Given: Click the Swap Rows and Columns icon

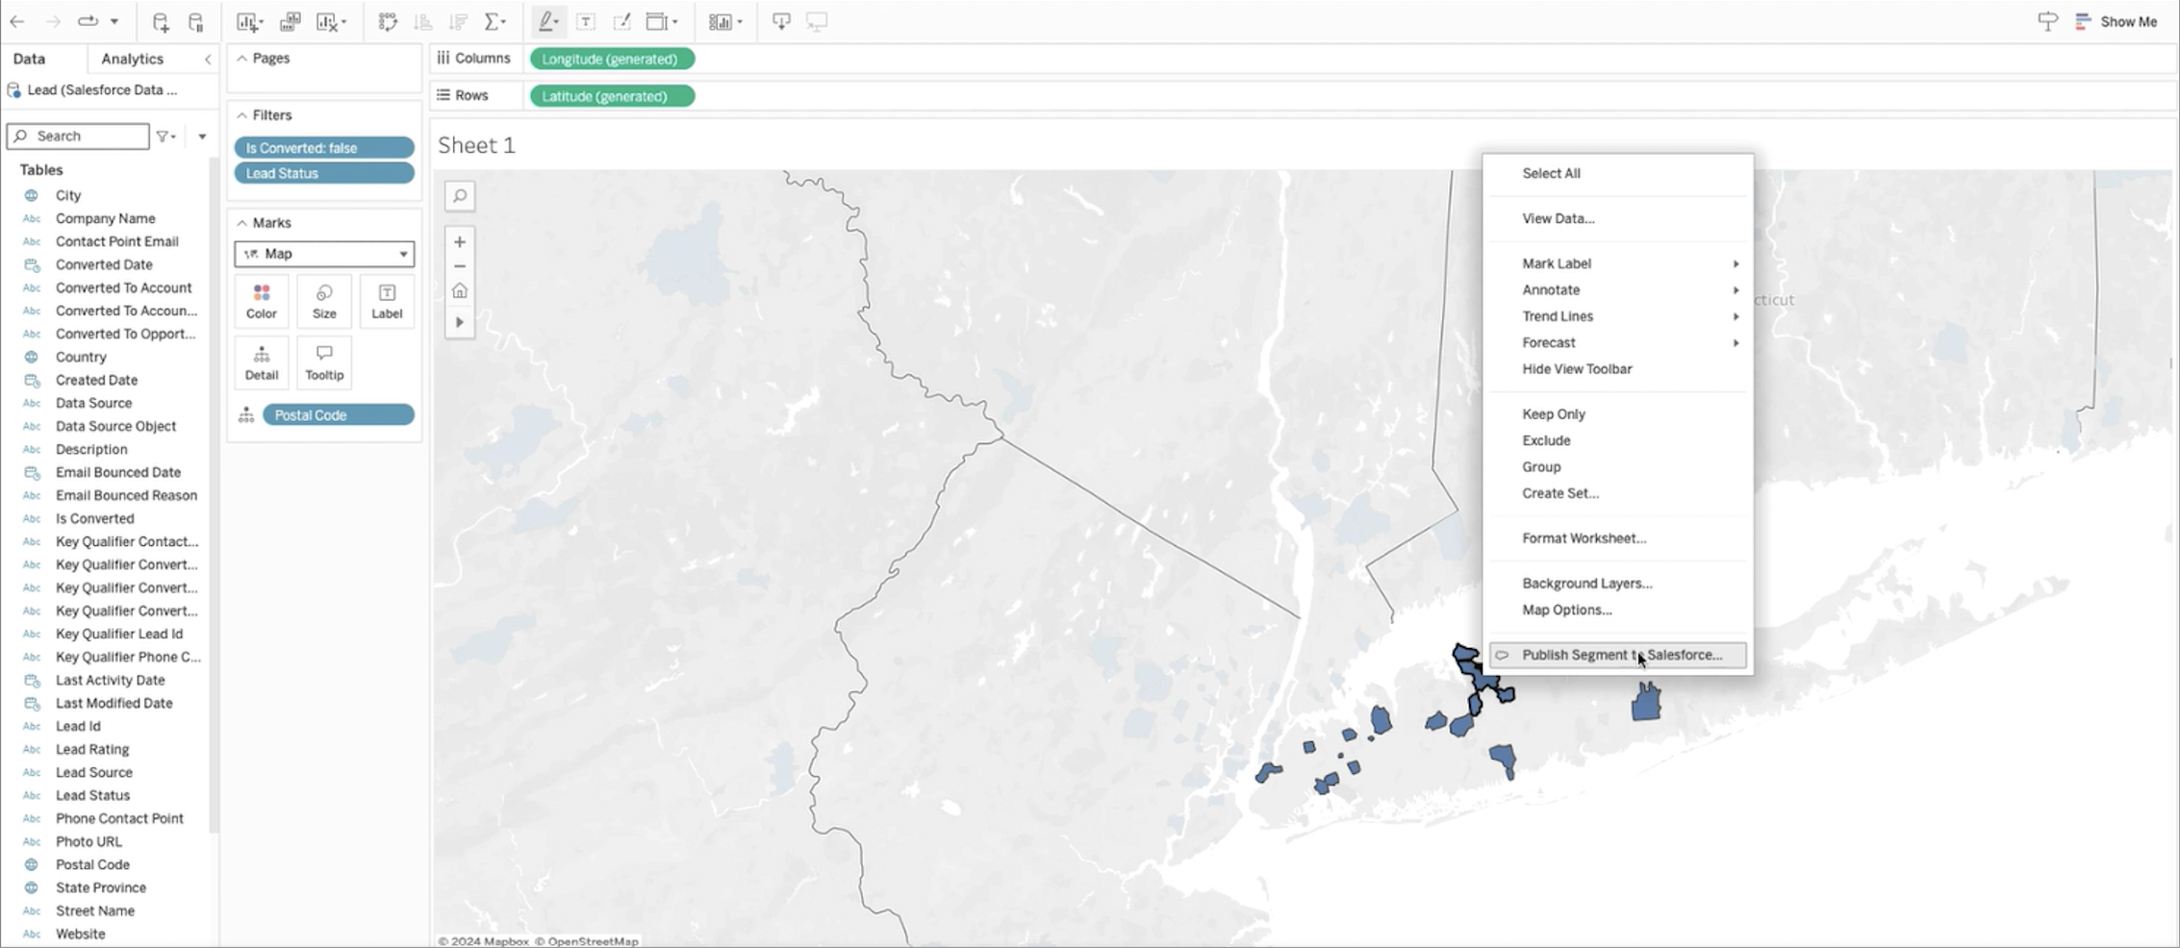Looking at the screenshot, I should pos(388,21).
